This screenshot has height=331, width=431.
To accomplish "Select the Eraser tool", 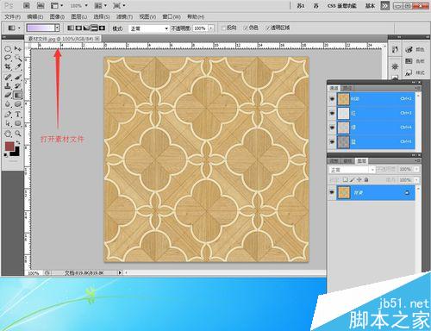I will (x=8, y=95).
